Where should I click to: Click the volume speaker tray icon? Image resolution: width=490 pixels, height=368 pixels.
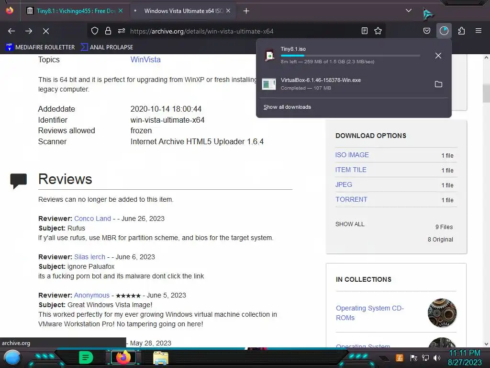[437, 357]
